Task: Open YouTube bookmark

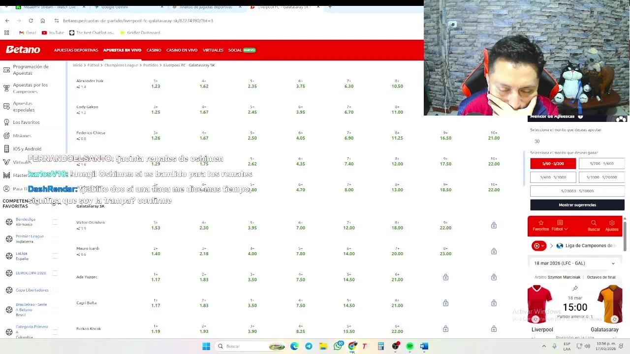Action: coord(53,32)
